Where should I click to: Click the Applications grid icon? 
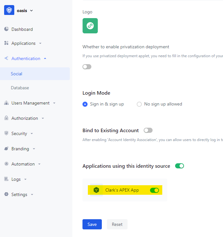point(6,43)
